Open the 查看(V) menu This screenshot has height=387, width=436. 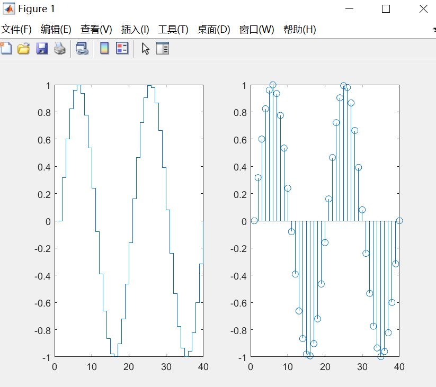[96, 30]
